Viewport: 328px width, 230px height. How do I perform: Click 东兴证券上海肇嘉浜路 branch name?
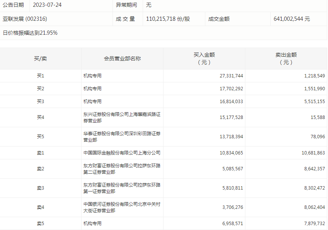122,117
